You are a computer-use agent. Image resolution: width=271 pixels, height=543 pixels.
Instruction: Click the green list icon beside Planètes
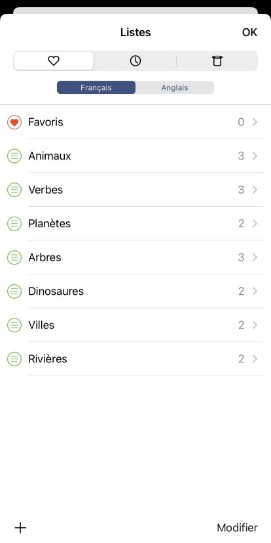coord(14,224)
